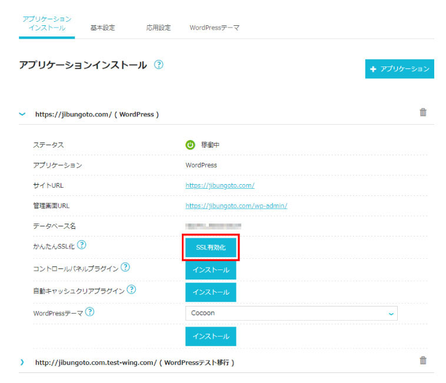Screen dimensions: 446x383
Task: Install the コントロールパネルプラグイン with インストール button
Action: pyautogui.click(x=211, y=270)
